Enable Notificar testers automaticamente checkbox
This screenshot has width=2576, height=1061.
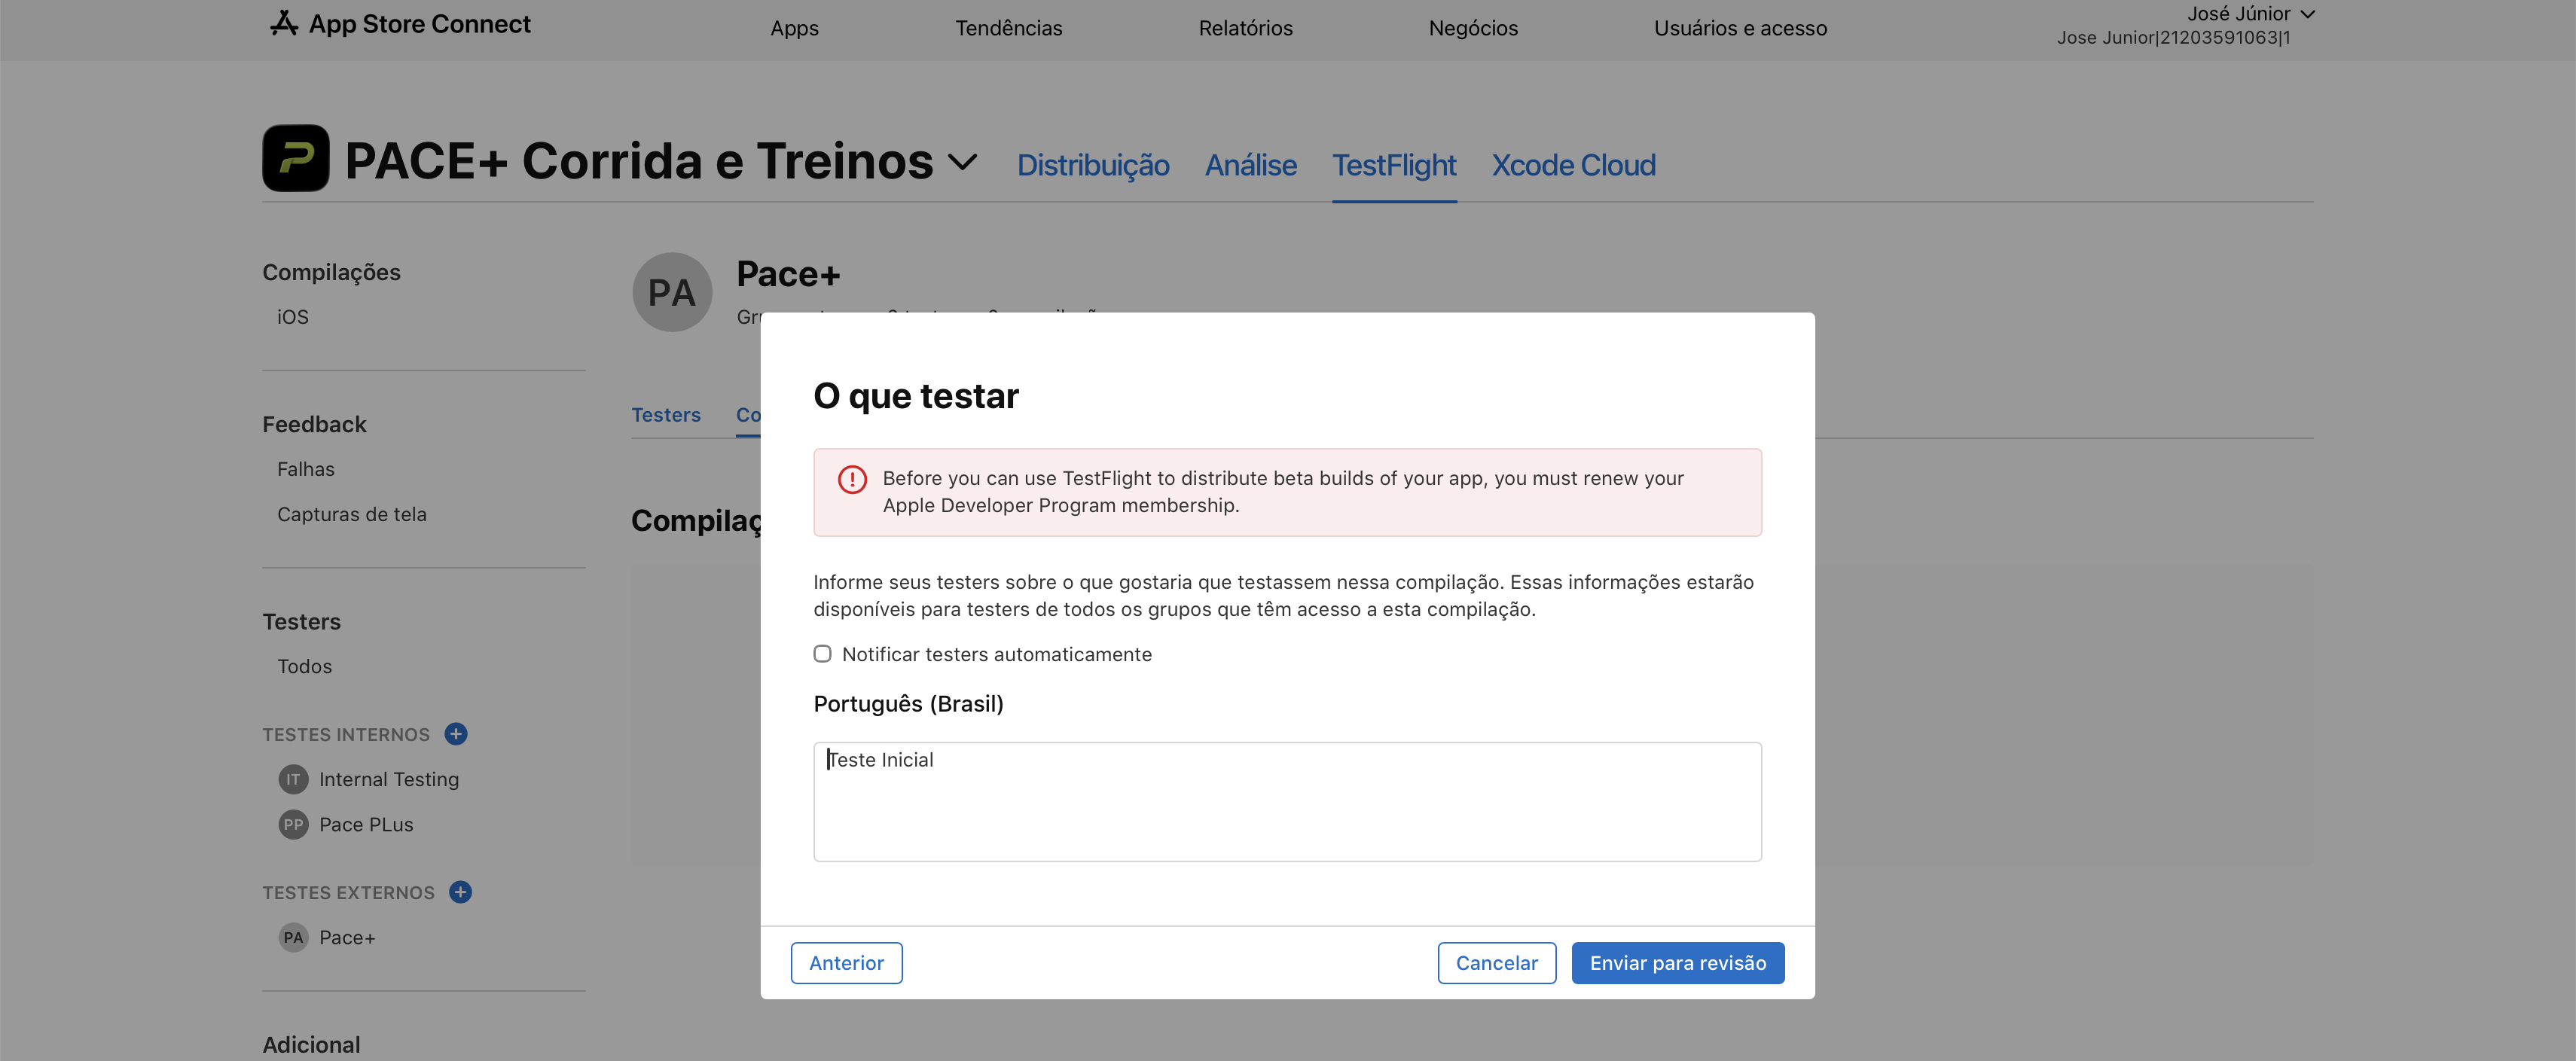pyautogui.click(x=822, y=654)
